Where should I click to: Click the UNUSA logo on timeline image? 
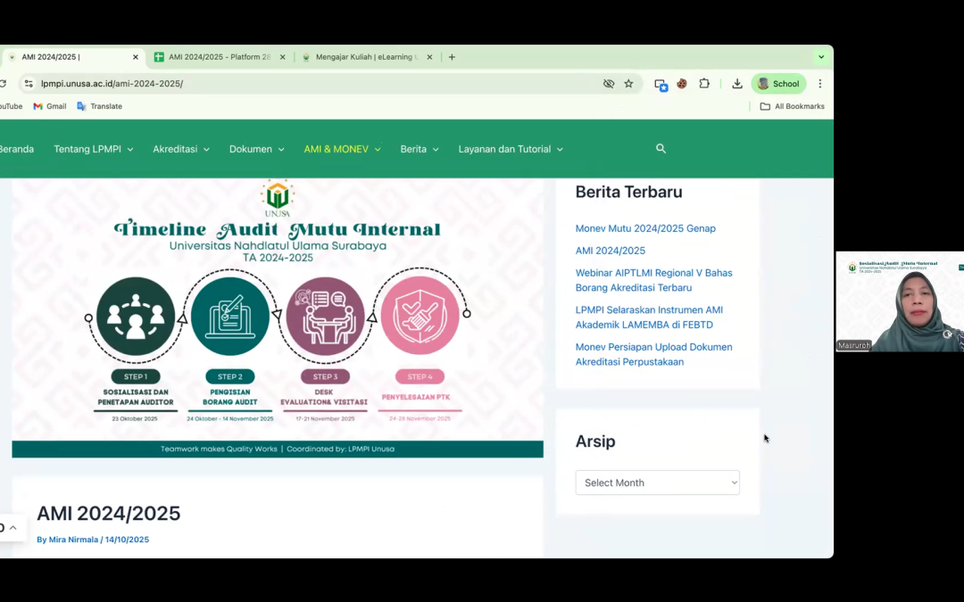coord(278,199)
